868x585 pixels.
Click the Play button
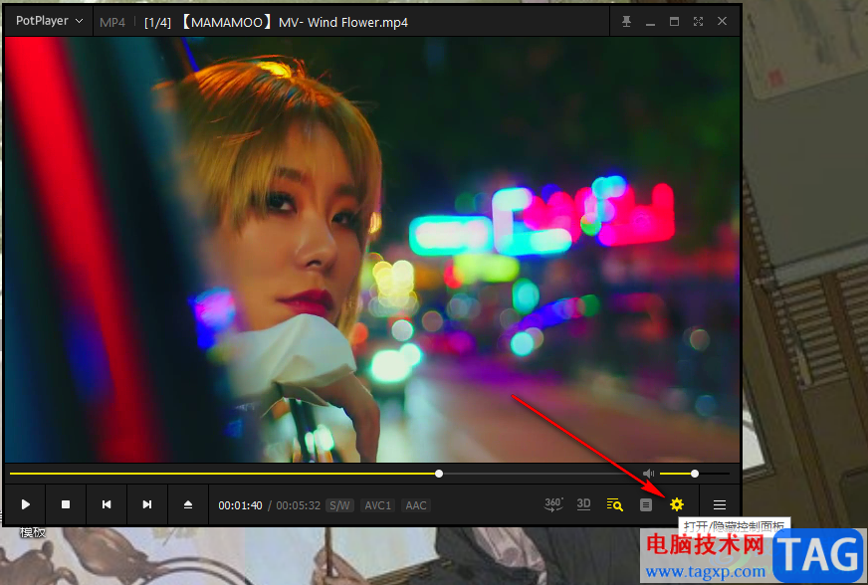tap(26, 504)
